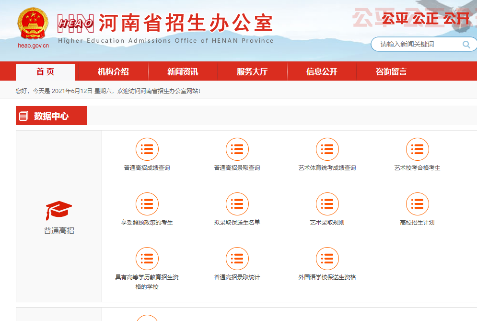
Task: Open the 享受照顾政策的考生 icon
Action: pos(147,204)
